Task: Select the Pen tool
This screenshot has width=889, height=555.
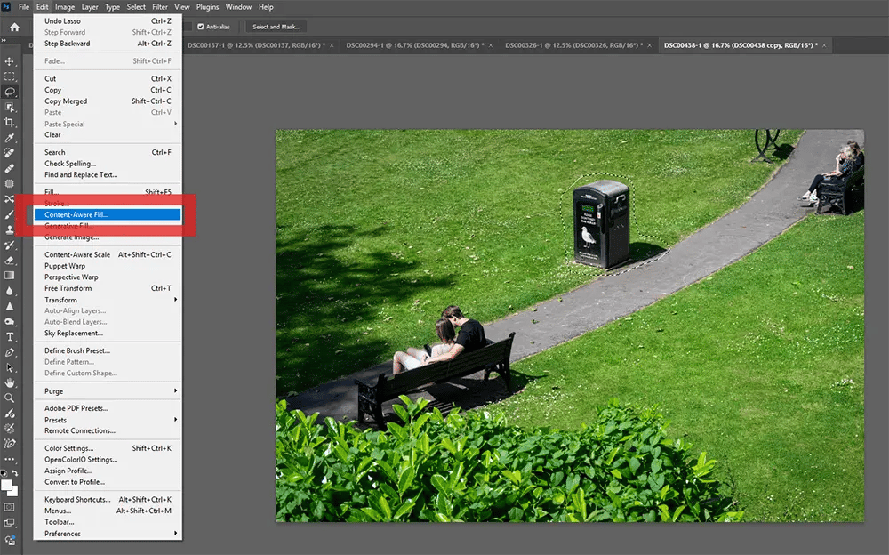Action: [x=10, y=352]
